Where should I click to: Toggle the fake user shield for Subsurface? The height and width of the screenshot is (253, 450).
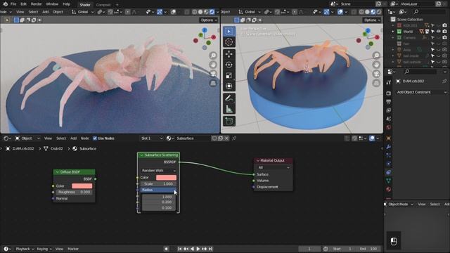pyautogui.click(x=214, y=138)
